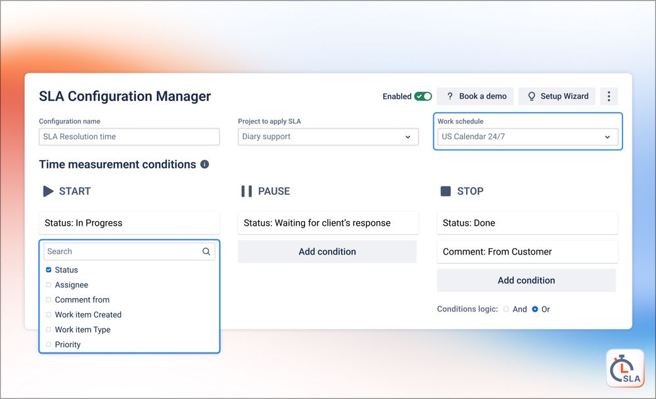Click the PAUSE bars icon
Viewport: 656px width, 399px height.
[x=246, y=191]
